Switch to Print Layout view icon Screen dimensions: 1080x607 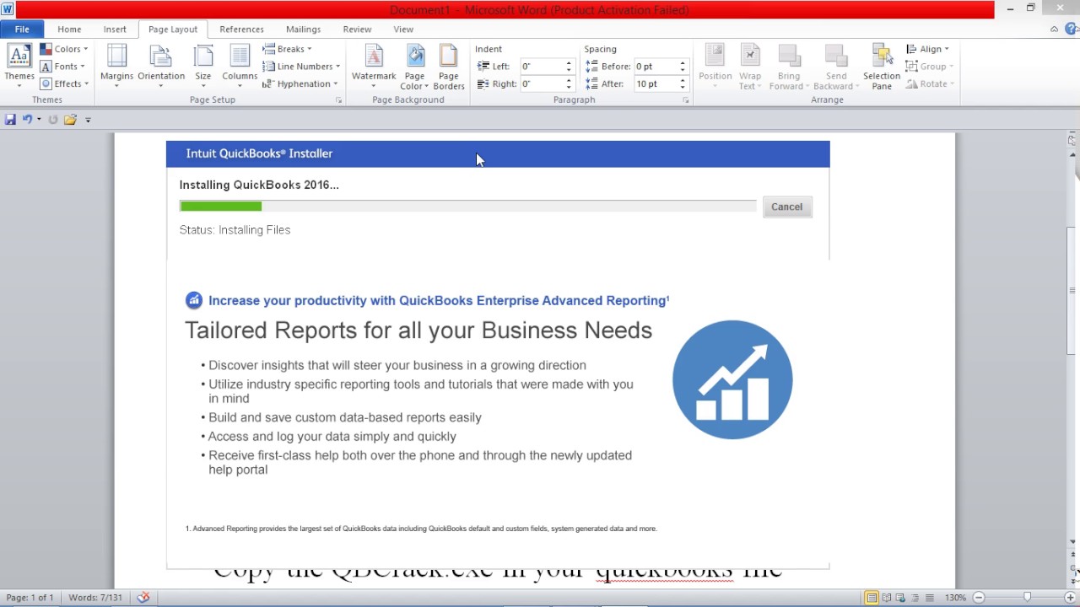(x=872, y=598)
